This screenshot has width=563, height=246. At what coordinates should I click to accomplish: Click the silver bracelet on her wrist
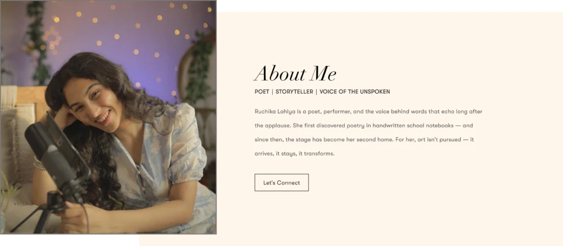(x=38, y=164)
